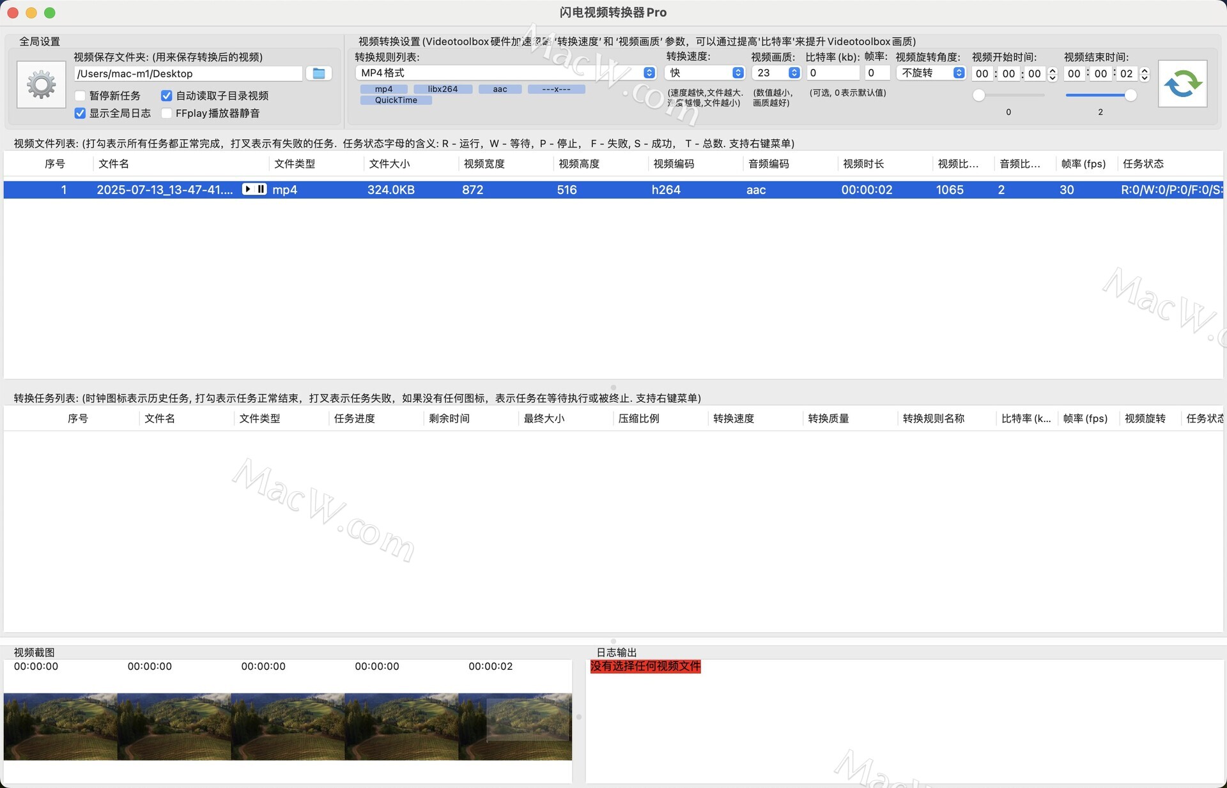This screenshot has width=1227, height=788.
Task: Toggle the 自动读取子目录视频 checkbox
Action: pyautogui.click(x=166, y=96)
